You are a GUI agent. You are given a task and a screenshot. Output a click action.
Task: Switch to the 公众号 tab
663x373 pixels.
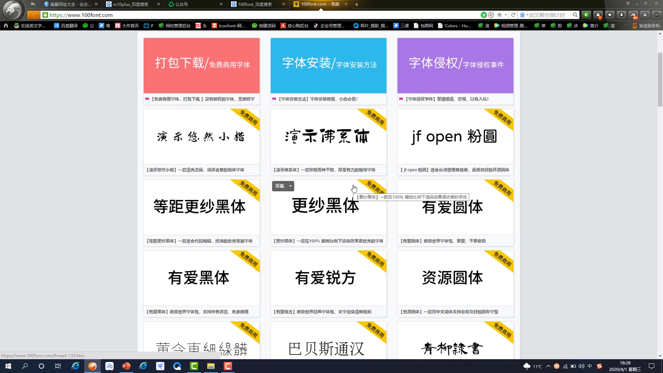pos(183,4)
